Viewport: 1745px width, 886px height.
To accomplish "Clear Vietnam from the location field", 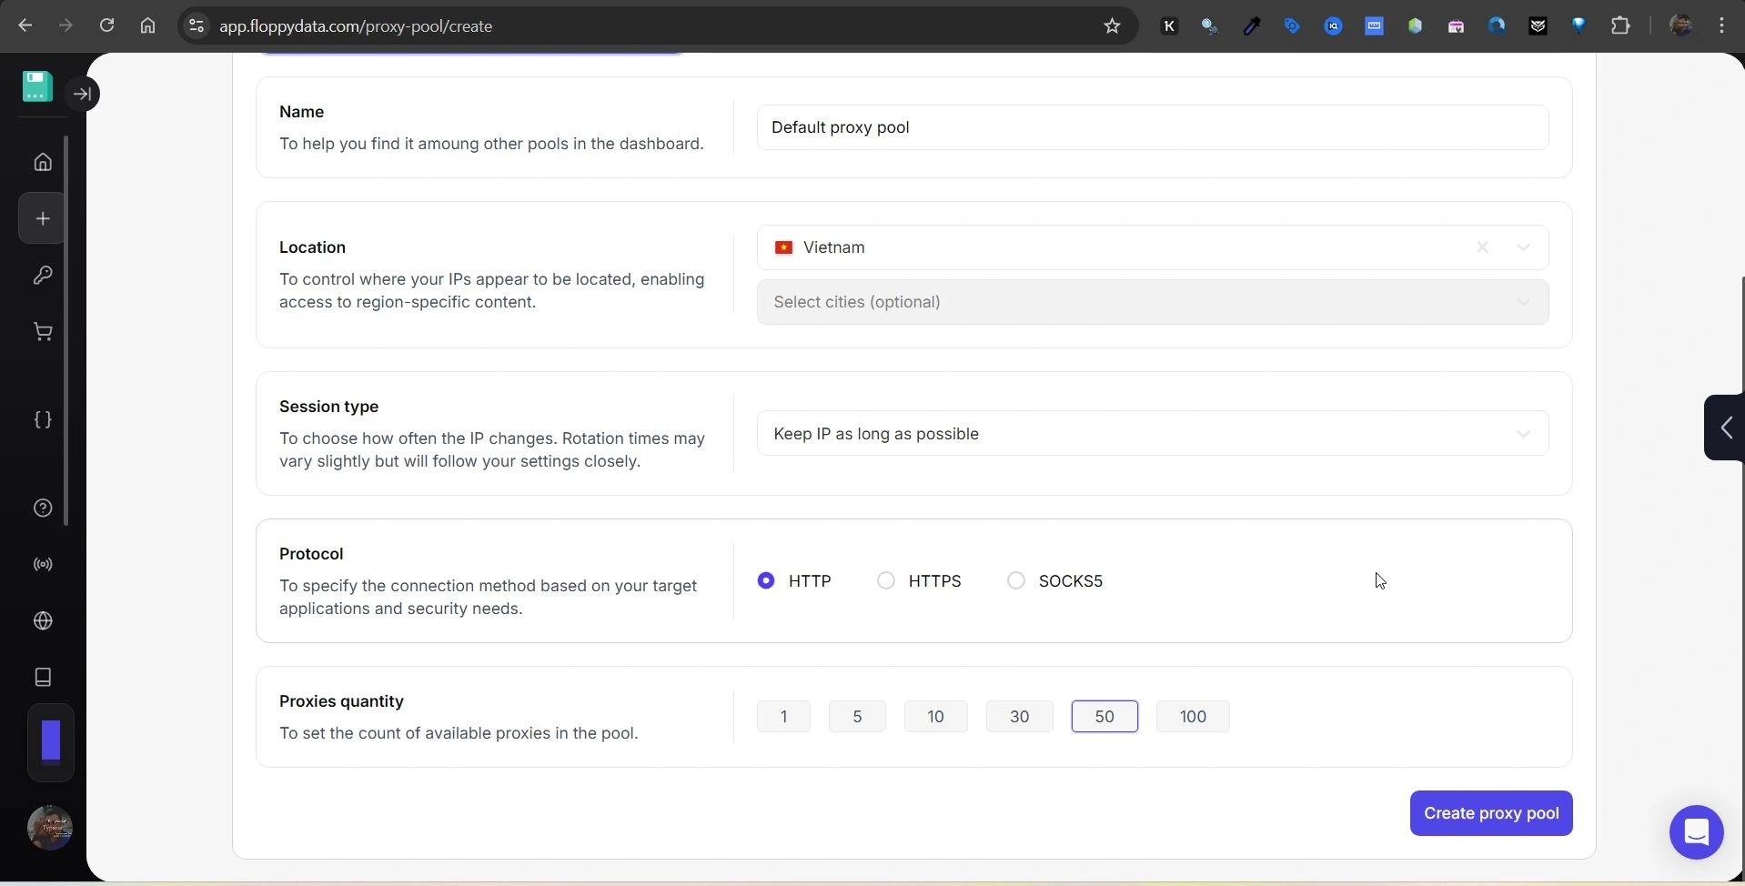I will [1482, 247].
